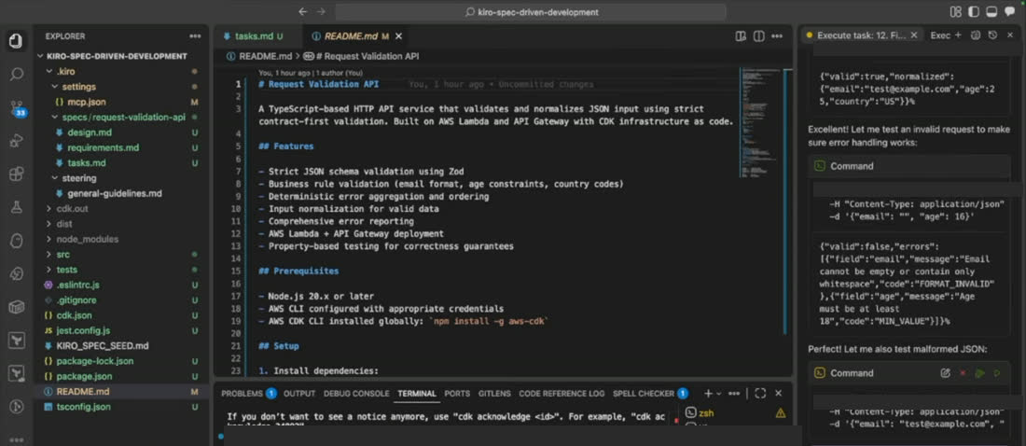Open the Explorer more actions ellipsis
The image size is (1026, 446).
point(195,36)
